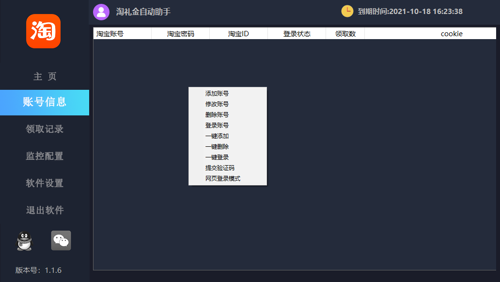
Task: Select 网页登录模式 menu entry
Action: pyautogui.click(x=228, y=178)
